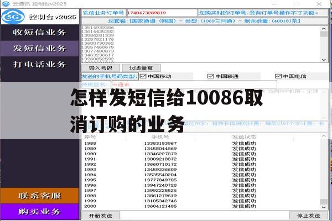
Task: Open 收短信业务 section
Action: 39,33
